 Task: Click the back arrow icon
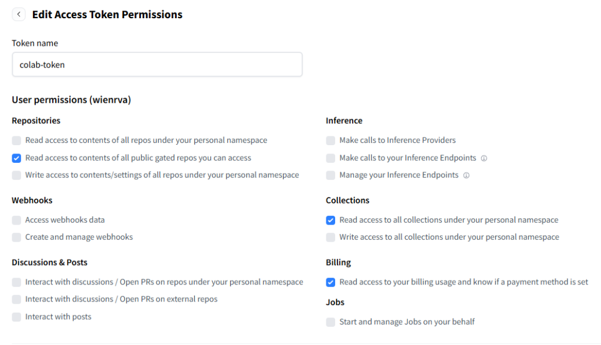point(19,14)
